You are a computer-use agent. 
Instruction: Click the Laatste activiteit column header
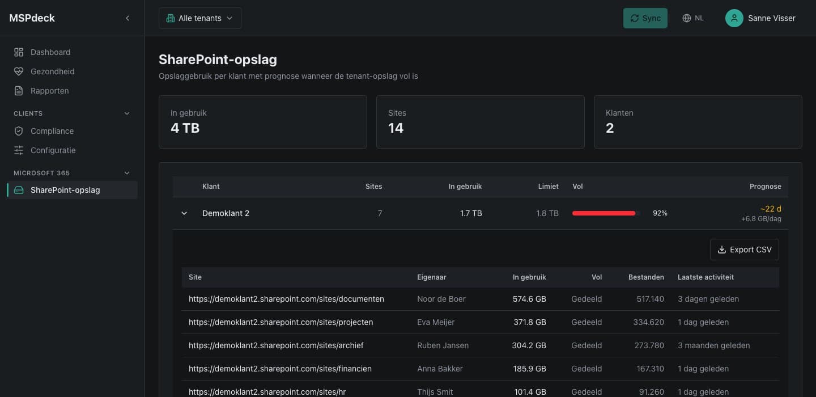pos(705,277)
